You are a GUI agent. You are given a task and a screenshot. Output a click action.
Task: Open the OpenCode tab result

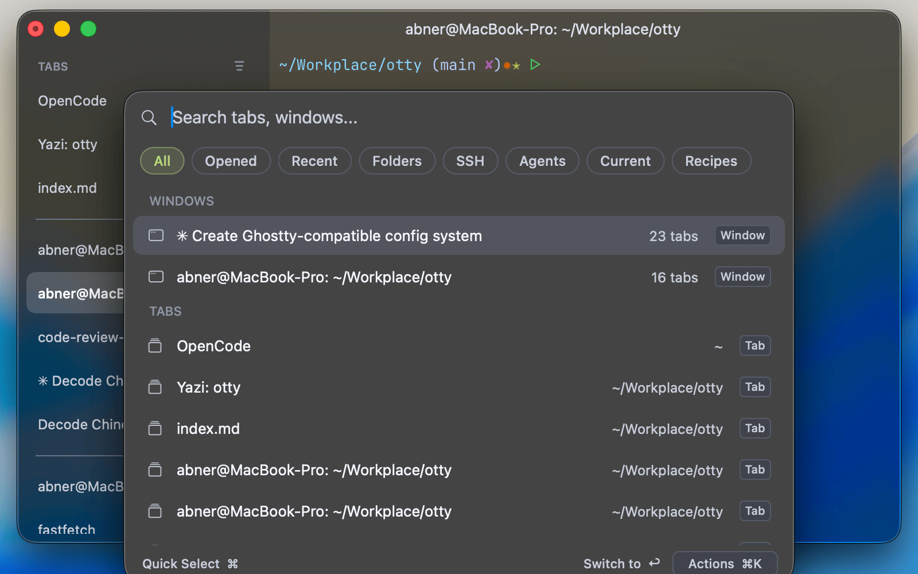pyautogui.click(x=459, y=346)
